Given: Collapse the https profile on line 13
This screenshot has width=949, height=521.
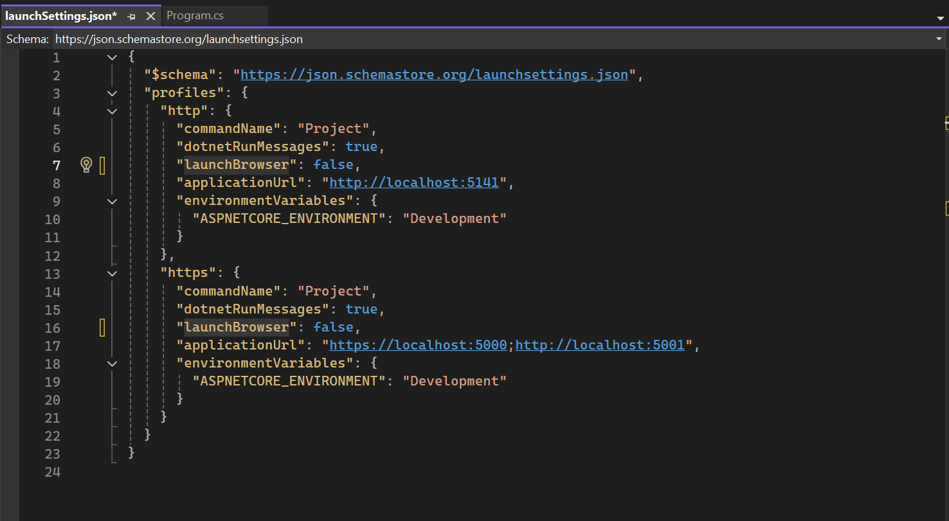Looking at the screenshot, I should coord(113,274).
